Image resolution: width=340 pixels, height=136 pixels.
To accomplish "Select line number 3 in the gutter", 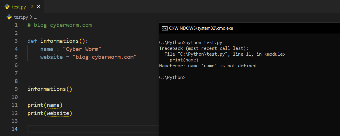I will pos(16,41).
